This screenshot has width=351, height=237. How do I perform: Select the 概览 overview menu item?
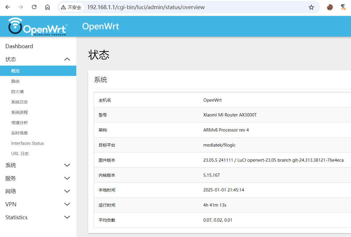click(x=38, y=71)
